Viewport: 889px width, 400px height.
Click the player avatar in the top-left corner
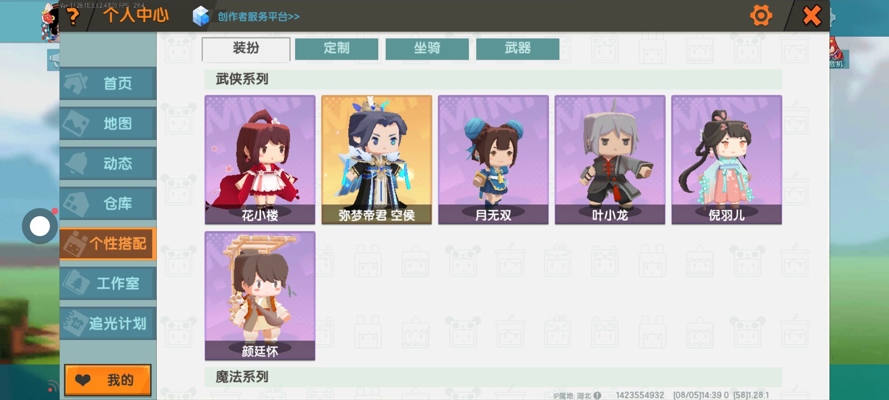[50, 22]
